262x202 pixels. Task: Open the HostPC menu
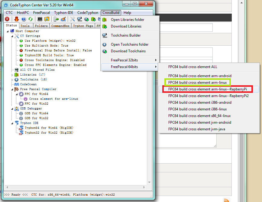click(x=23, y=13)
